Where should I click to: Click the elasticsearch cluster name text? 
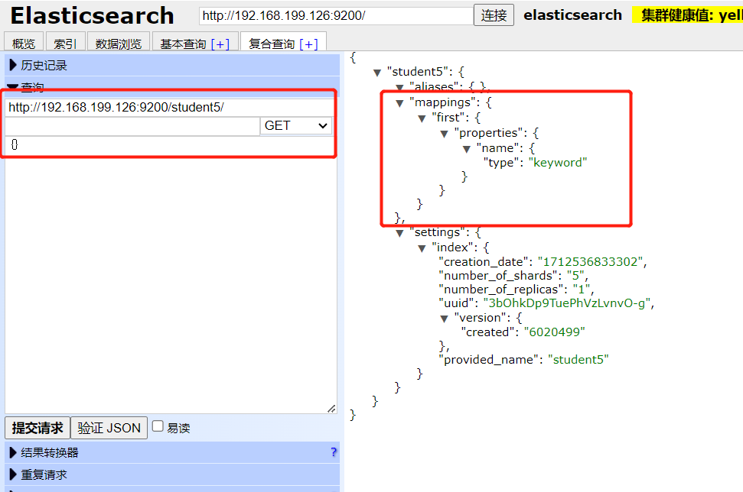pos(572,15)
